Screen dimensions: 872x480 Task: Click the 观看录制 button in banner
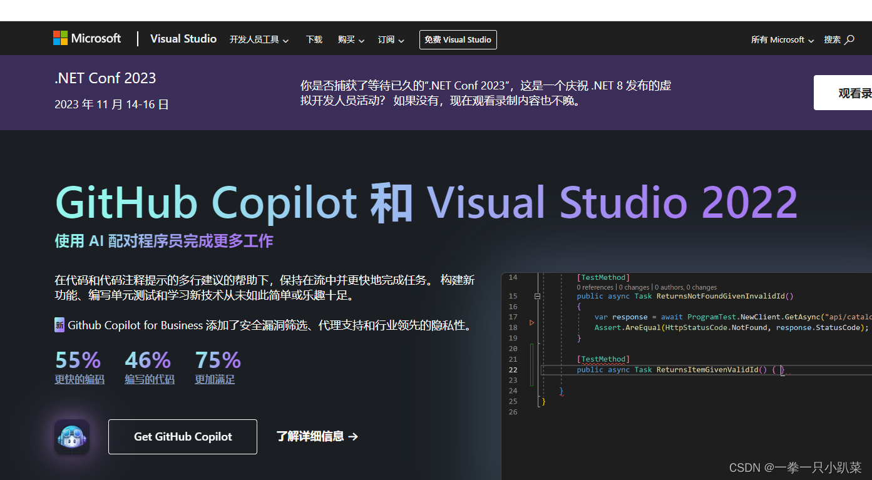pos(843,93)
